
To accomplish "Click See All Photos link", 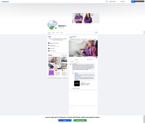I will pos(64,55).
